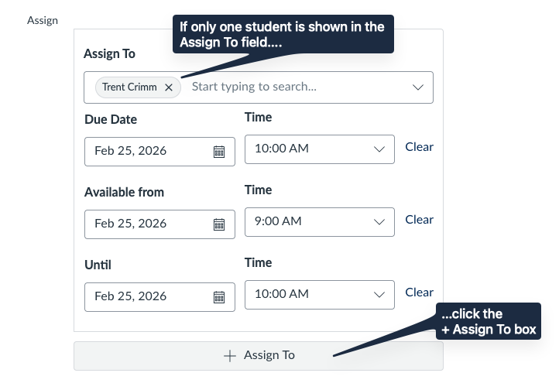Clear the Available from row
Screen dimensions: 559x390
419,220
